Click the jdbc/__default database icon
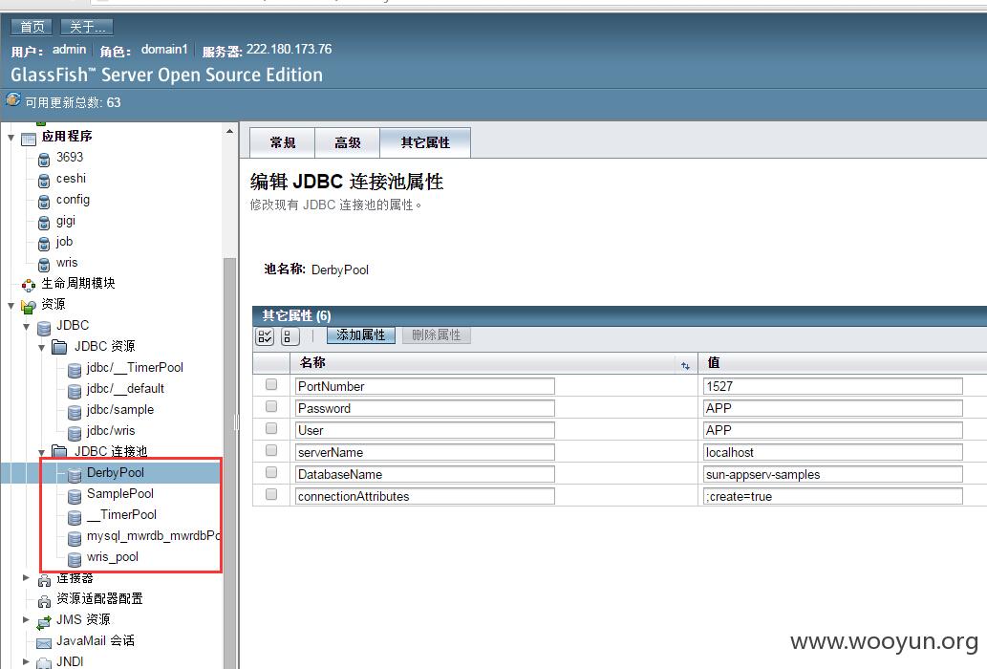 tap(75, 391)
